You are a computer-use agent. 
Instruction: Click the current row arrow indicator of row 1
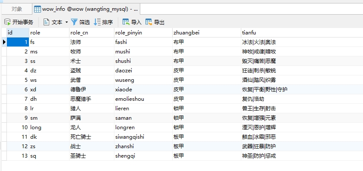4,42
